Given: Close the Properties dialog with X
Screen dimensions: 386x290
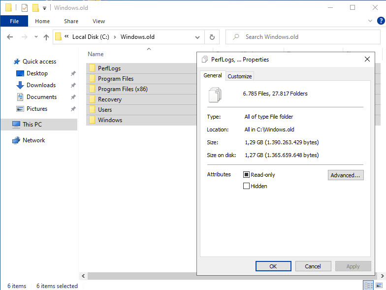Looking at the screenshot, I should [x=367, y=59].
